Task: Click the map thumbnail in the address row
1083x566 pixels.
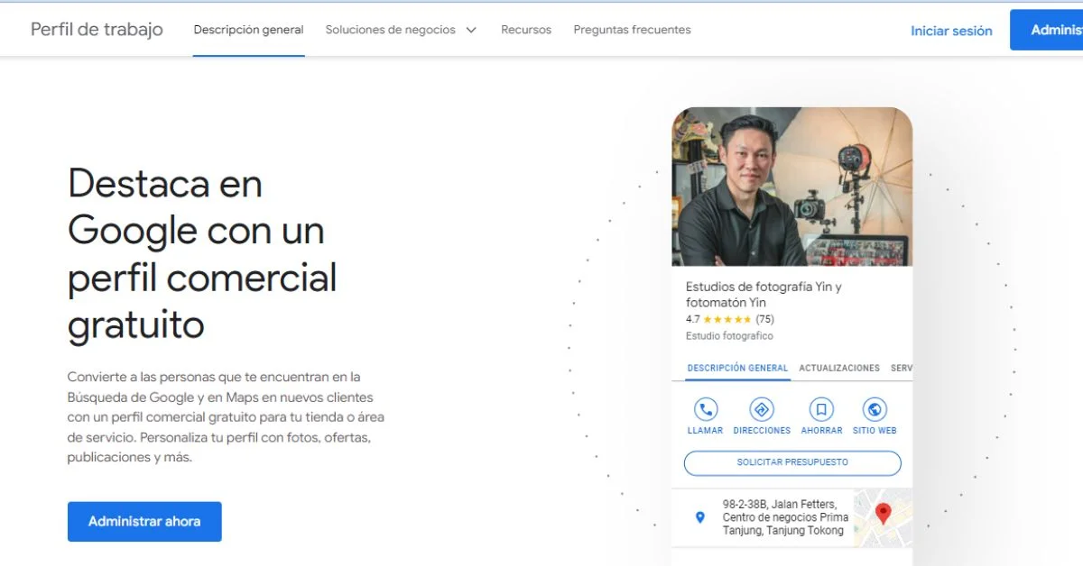Action: pos(883,517)
